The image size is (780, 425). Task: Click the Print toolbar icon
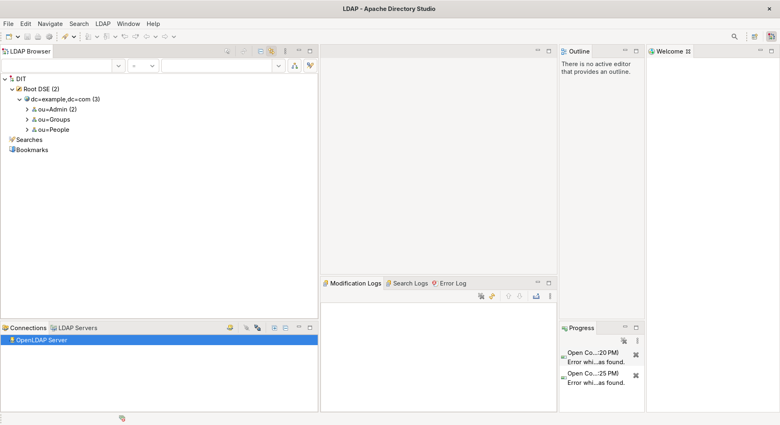[x=38, y=36]
